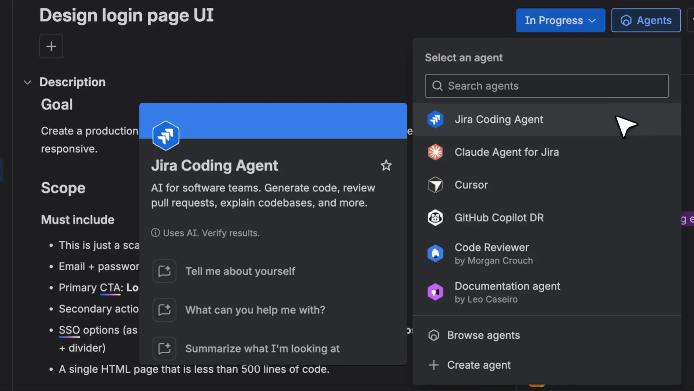This screenshot has width=694, height=391.
Task: Select Documentation agent by Leo Caseiro
Action: point(547,292)
